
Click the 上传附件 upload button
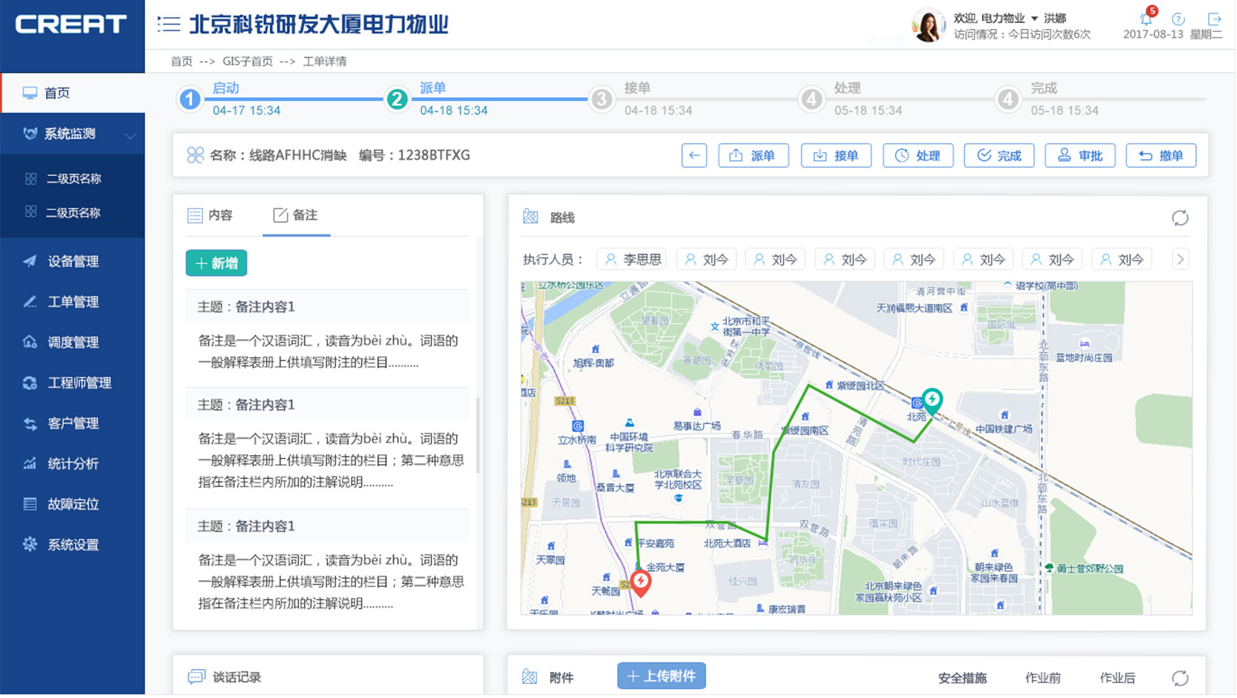click(x=661, y=676)
